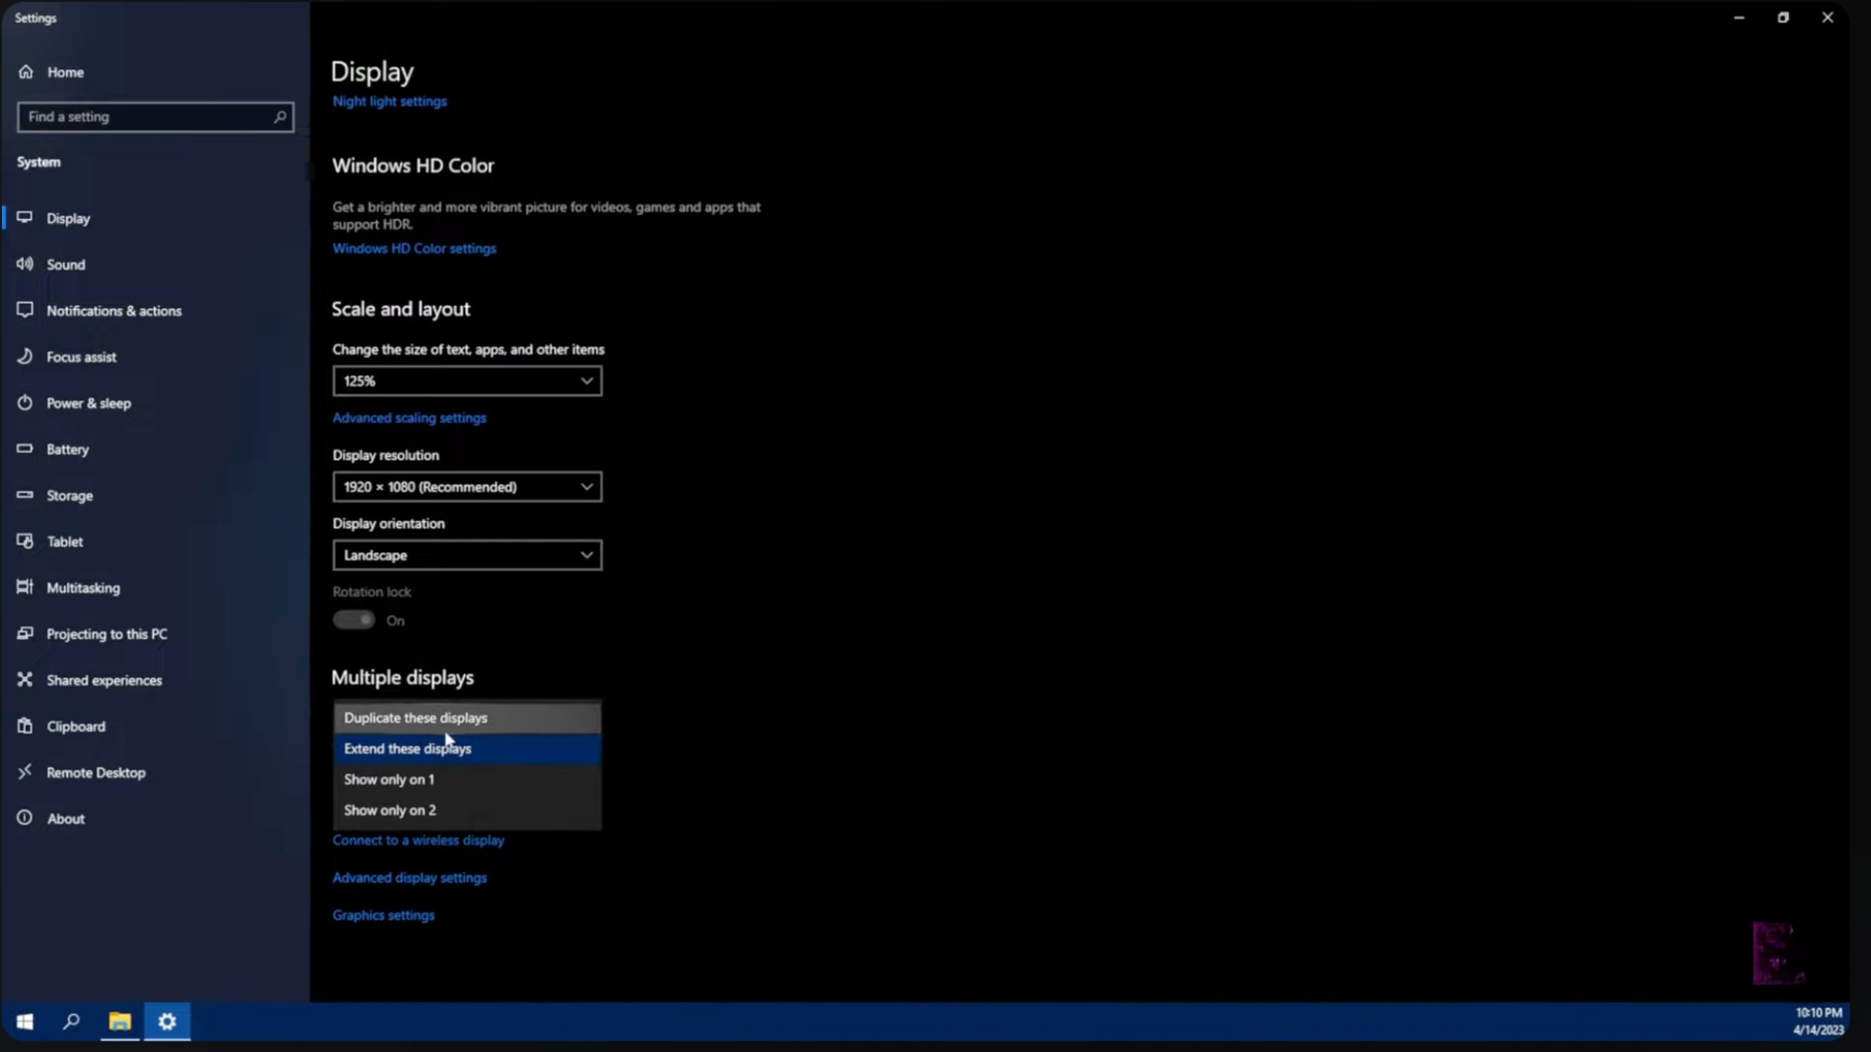Open Shared experiences settings
This screenshot has width=1871, height=1052.
103,680
